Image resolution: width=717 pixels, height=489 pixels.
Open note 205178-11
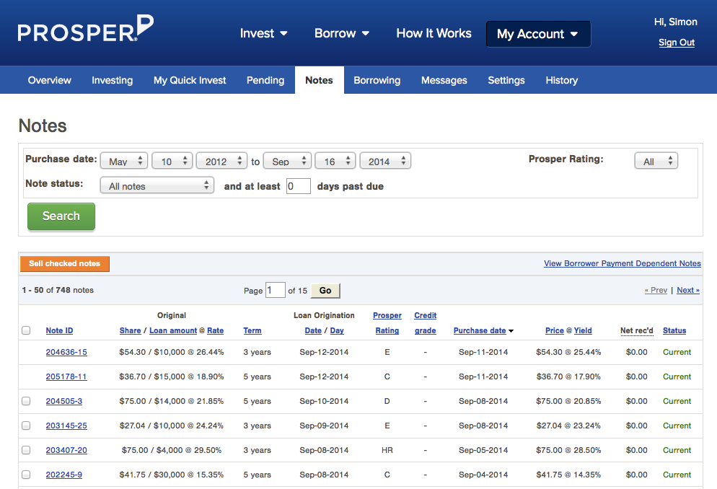point(66,376)
